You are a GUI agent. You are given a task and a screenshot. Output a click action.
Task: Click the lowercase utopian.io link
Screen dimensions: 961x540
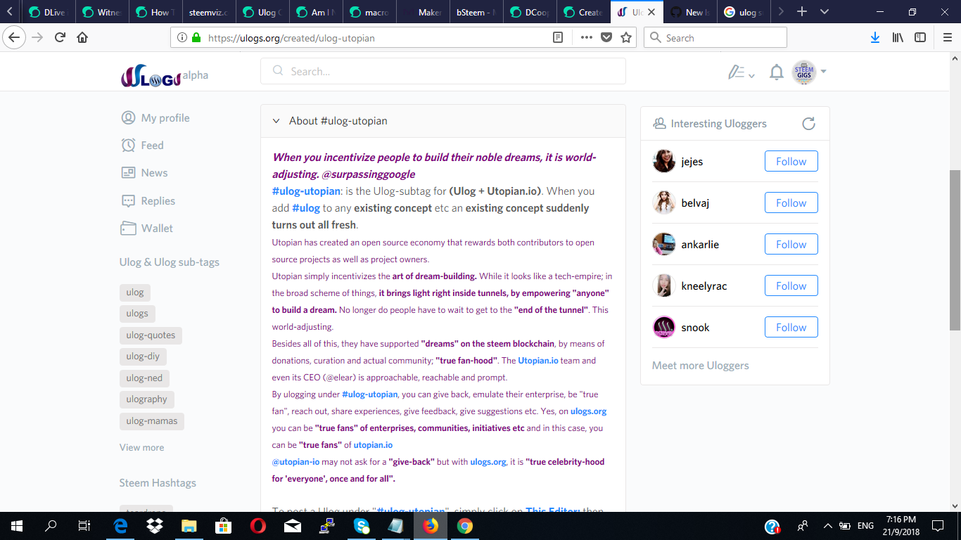373,445
